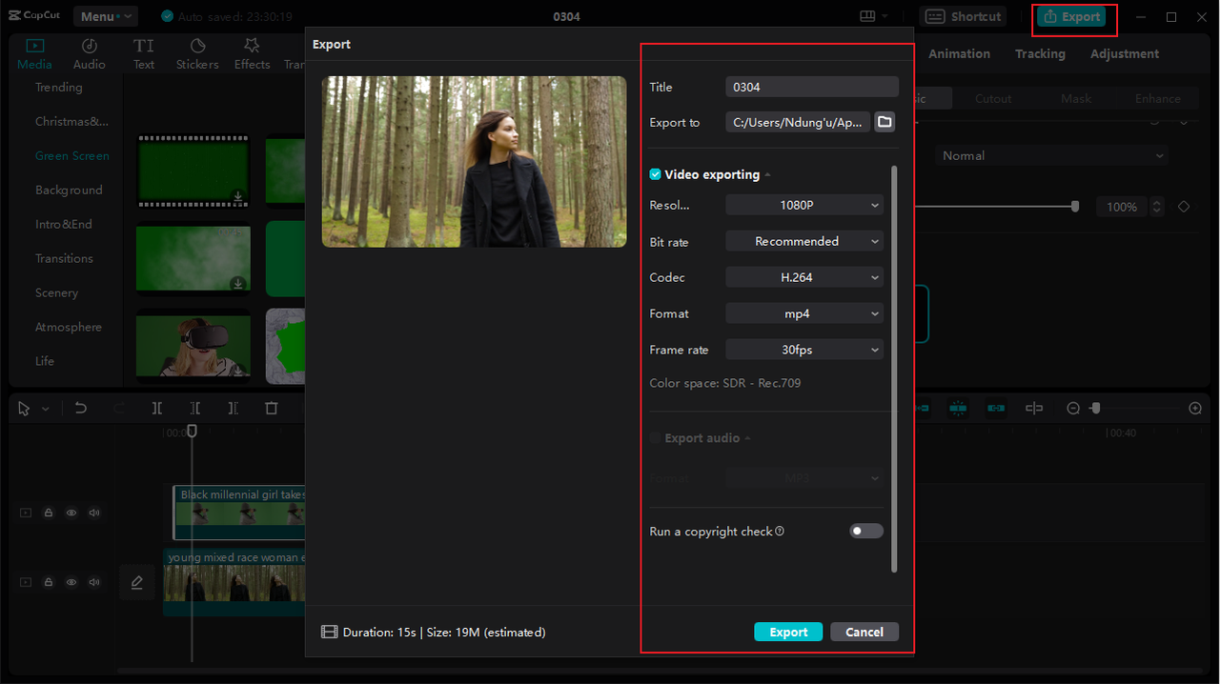
Task: Select the Mask sub-tab
Action: [1076, 98]
